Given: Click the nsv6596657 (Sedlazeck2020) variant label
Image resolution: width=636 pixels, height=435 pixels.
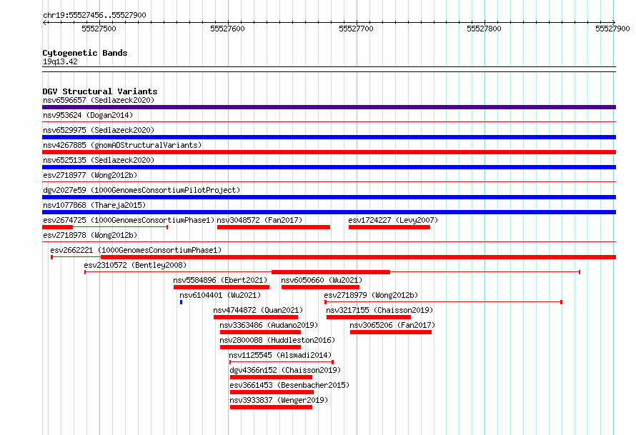Looking at the screenshot, I should coord(99,100).
